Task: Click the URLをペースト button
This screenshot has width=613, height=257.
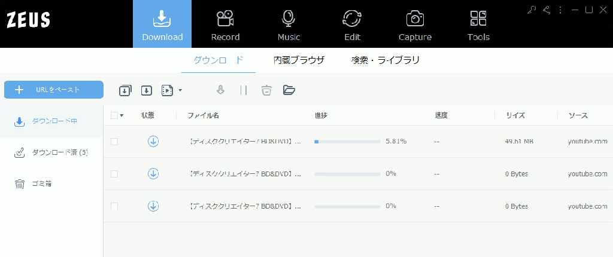Action: (x=54, y=90)
